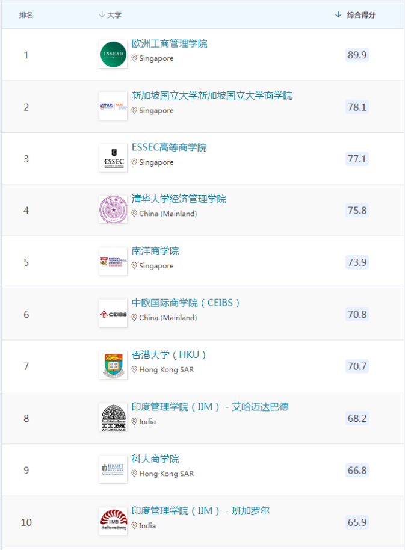Select the score 73.9
Image resolution: width=405 pixels, height=550 pixels.
357,262
